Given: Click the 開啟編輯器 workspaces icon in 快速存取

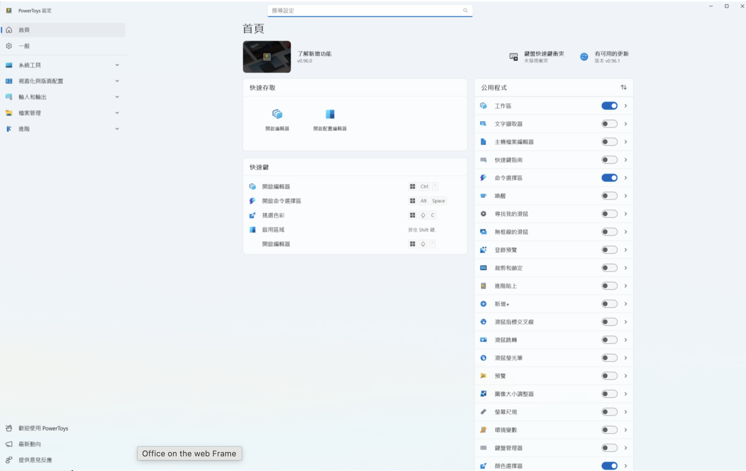Looking at the screenshot, I should click(x=277, y=114).
